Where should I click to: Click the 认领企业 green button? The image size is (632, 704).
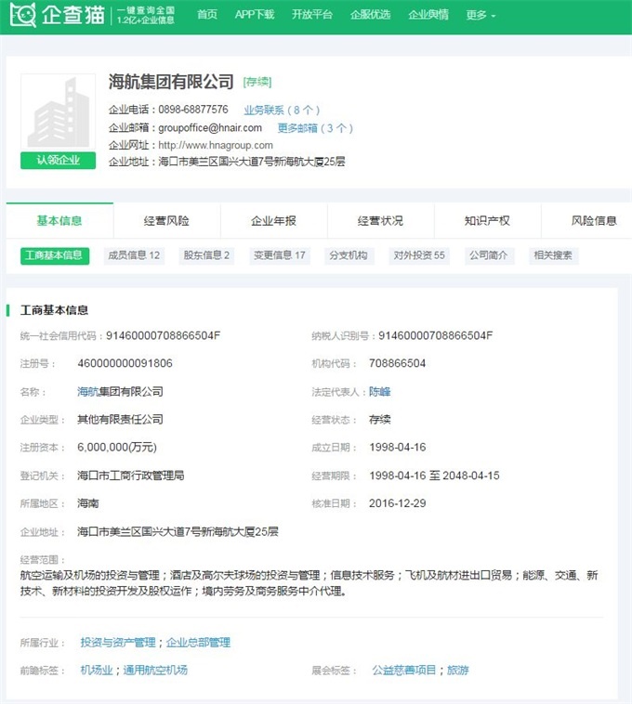tap(58, 160)
